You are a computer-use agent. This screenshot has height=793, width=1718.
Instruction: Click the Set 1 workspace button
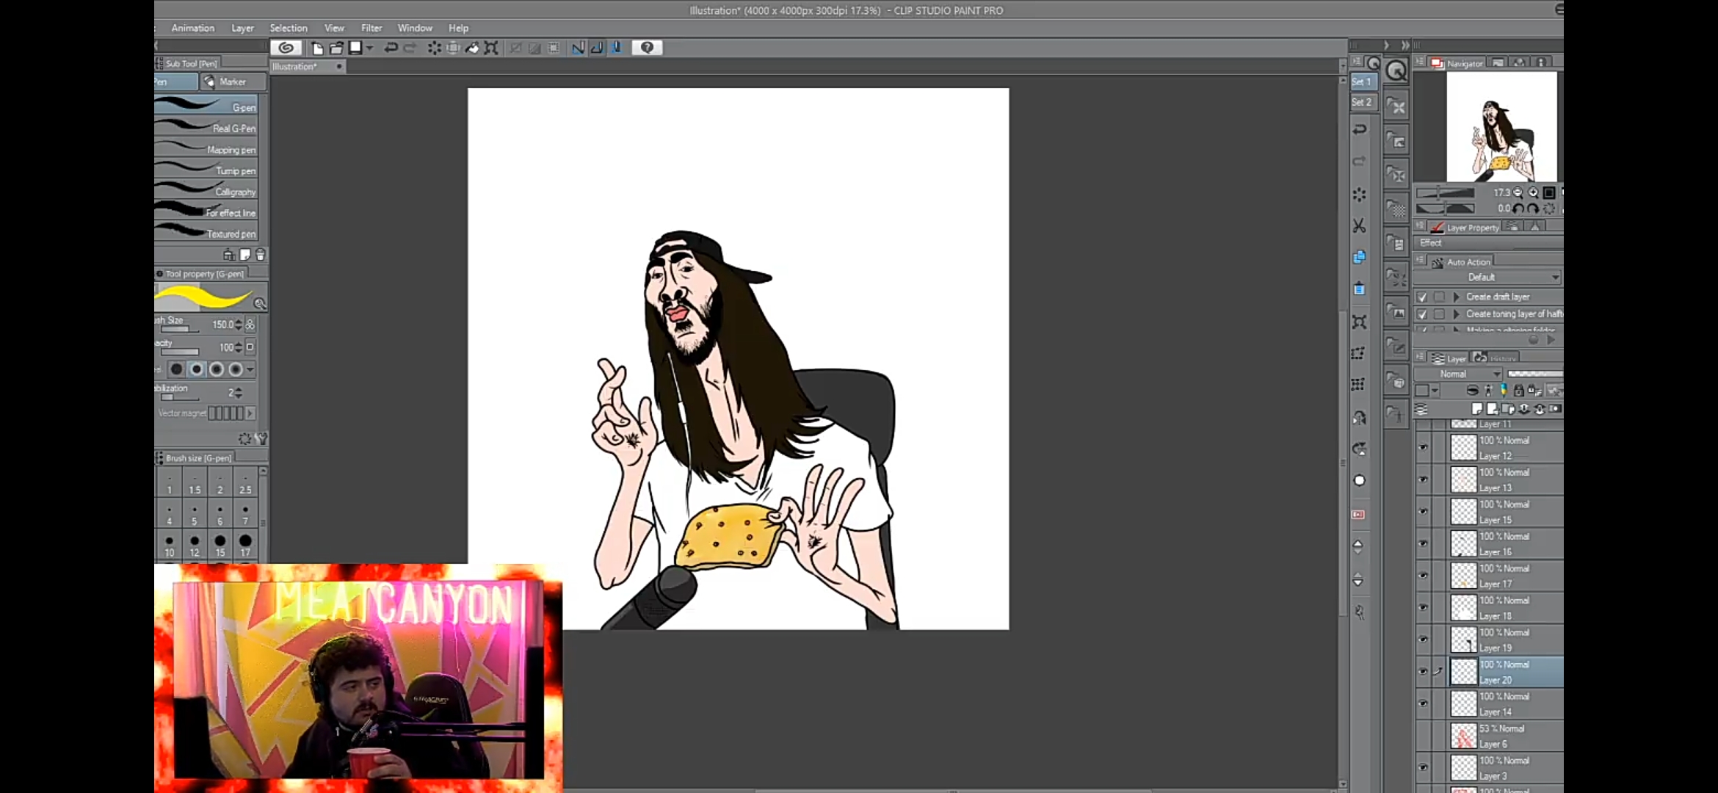click(1363, 82)
